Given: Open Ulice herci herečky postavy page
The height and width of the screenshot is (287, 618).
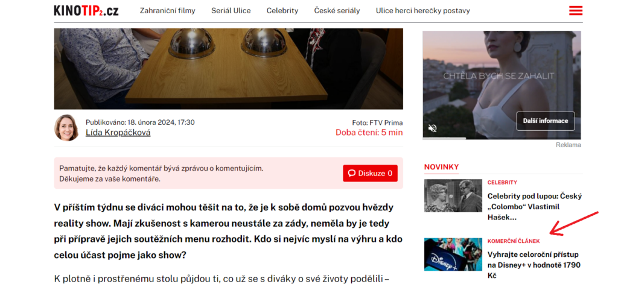Looking at the screenshot, I should (x=423, y=11).
